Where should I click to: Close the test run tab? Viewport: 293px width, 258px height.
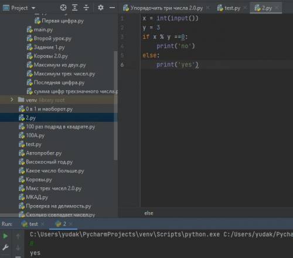43,224
